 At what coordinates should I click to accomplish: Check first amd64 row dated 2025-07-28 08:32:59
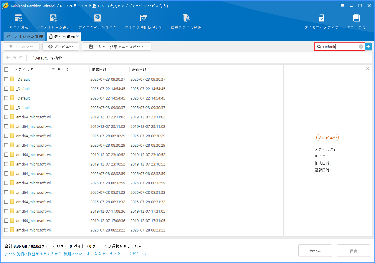click(6, 173)
